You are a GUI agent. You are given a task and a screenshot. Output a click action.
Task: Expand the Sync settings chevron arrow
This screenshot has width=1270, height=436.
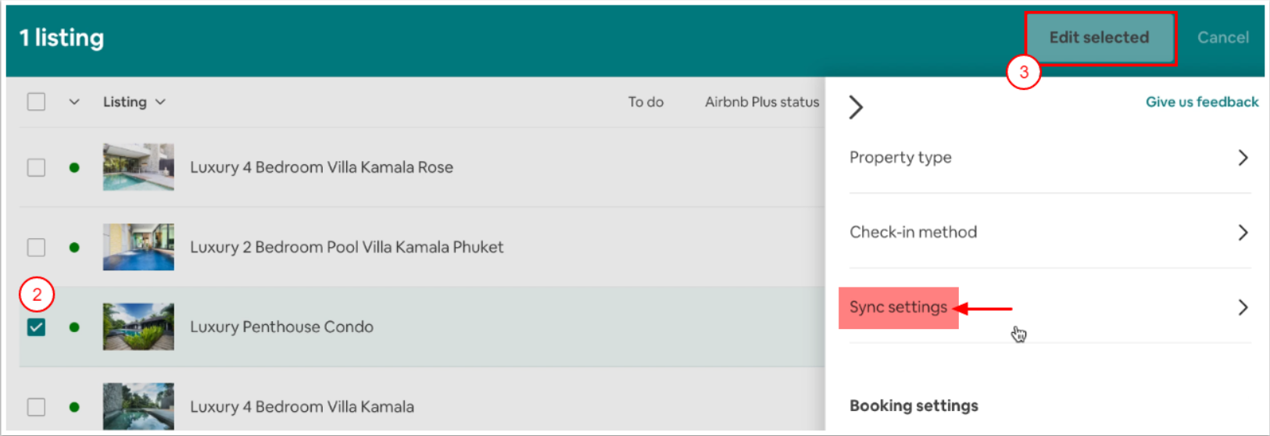tap(1243, 307)
